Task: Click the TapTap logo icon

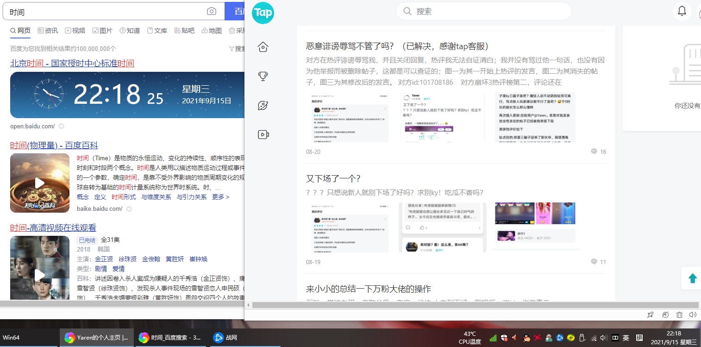Action: (263, 13)
